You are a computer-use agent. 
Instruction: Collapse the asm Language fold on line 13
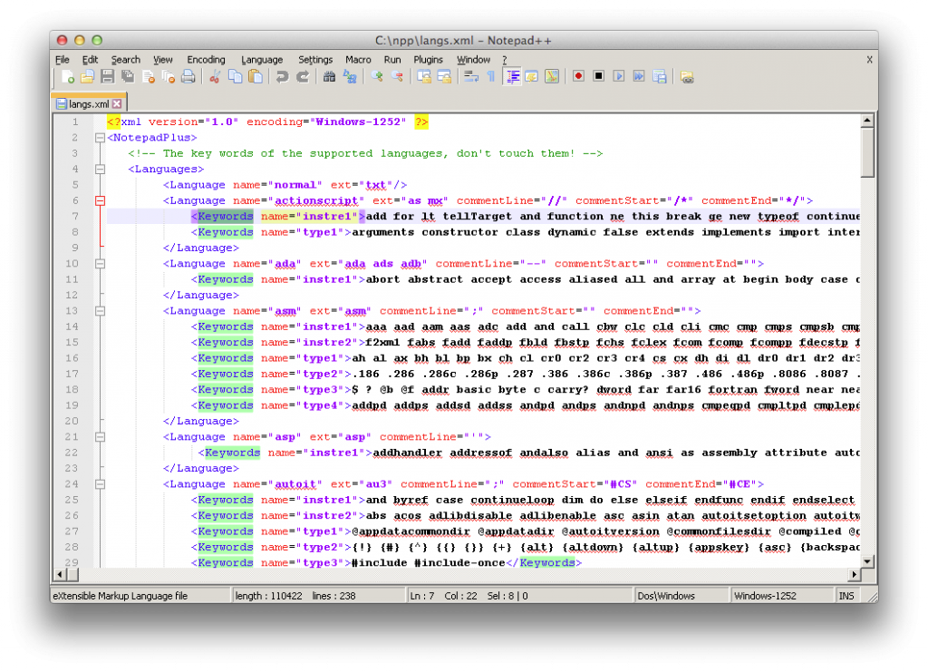[x=100, y=311]
